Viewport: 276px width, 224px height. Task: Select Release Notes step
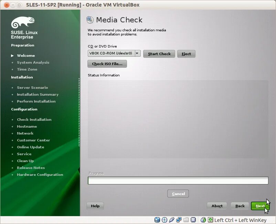coord(31,168)
